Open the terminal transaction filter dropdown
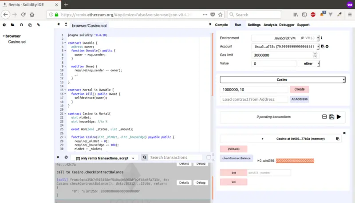Viewport: 355px width, 203px height. (x=105, y=158)
